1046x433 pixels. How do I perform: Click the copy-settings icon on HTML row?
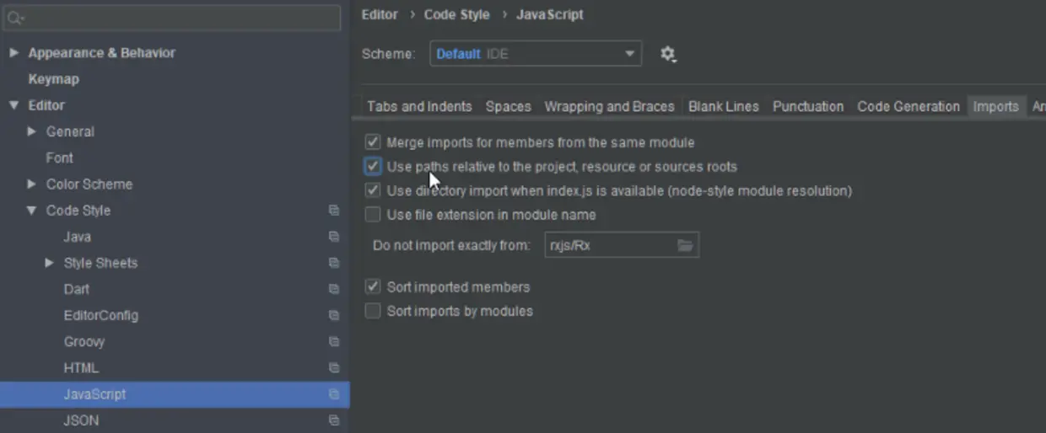(334, 368)
